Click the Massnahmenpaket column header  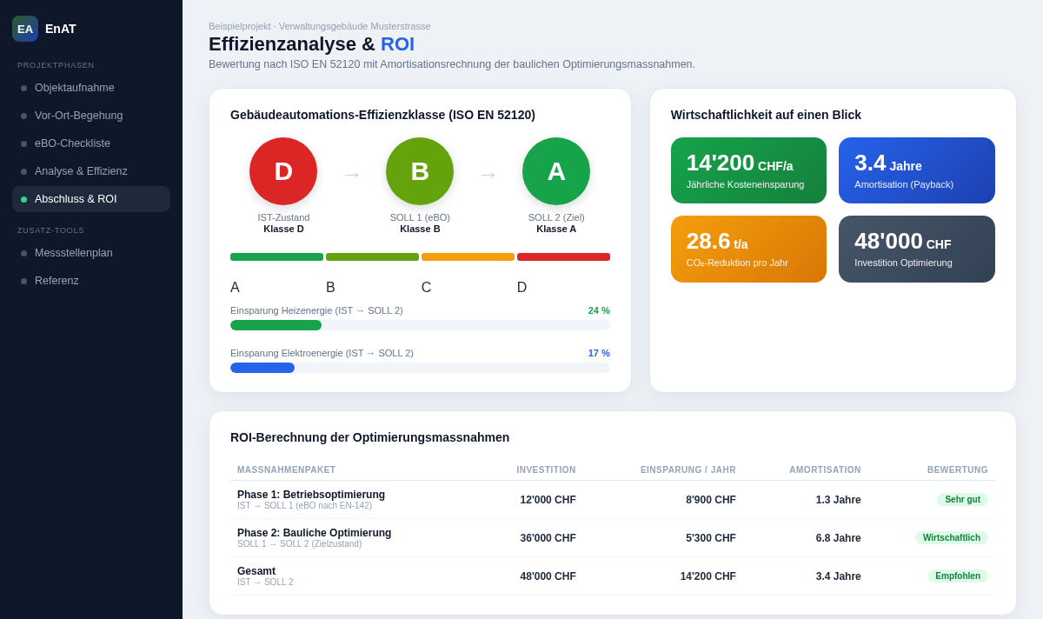(x=286, y=470)
